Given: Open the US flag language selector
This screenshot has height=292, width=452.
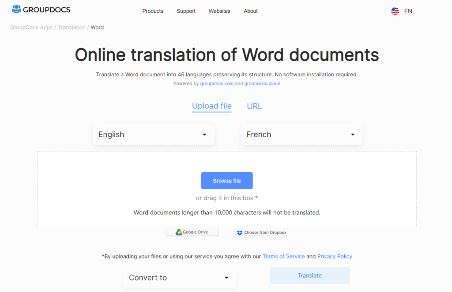Looking at the screenshot, I should 395,11.
